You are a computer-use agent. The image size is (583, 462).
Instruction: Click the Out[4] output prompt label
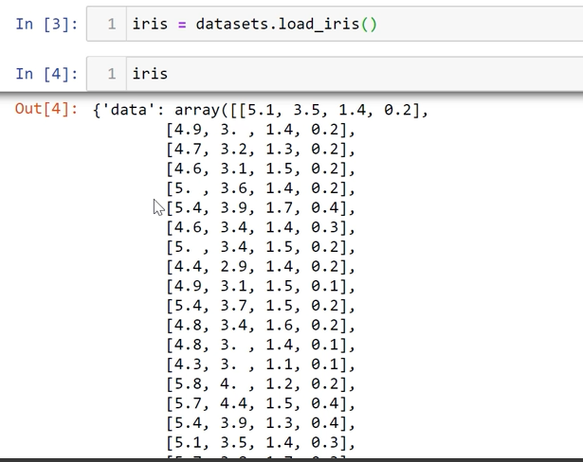click(46, 110)
